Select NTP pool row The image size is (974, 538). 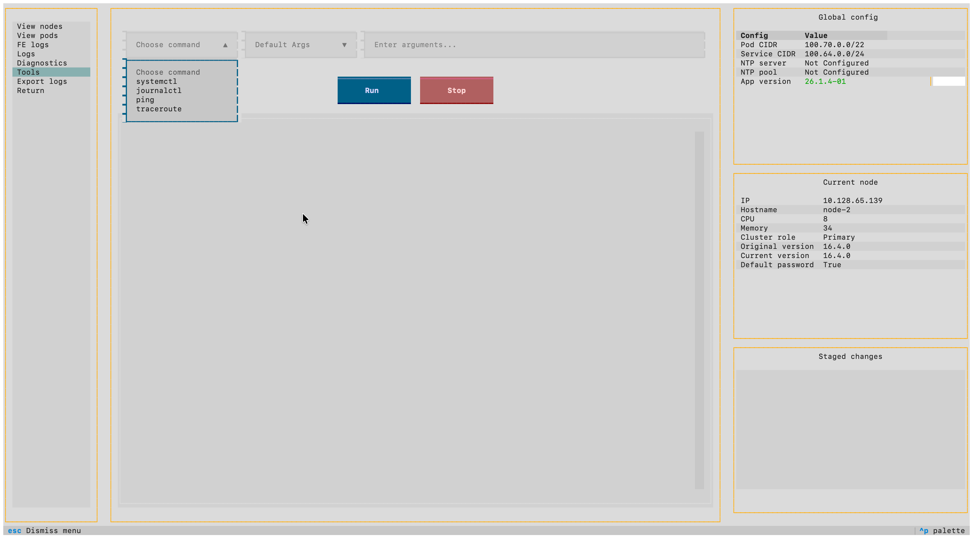point(850,72)
